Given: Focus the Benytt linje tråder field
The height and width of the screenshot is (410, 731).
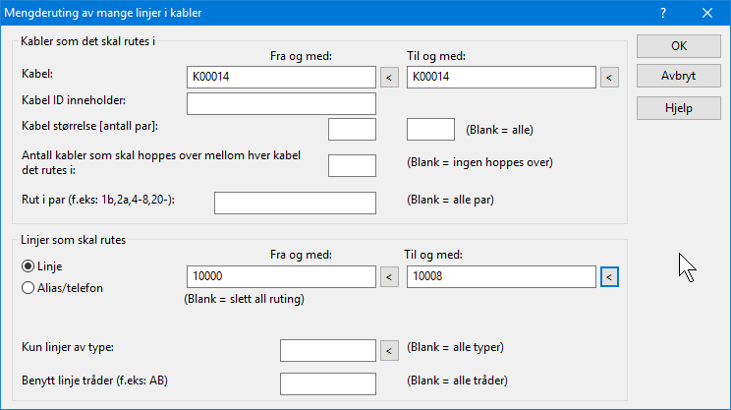Looking at the screenshot, I should (328, 383).
